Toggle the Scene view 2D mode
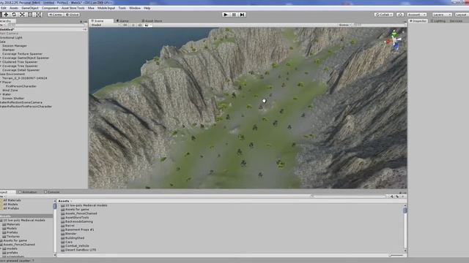The height and width of the screenshot is (263, 469). click(125, 25)
